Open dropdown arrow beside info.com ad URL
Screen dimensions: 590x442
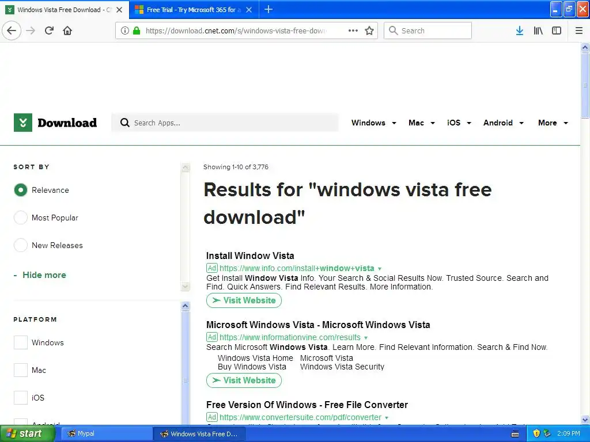tap(380, 269)
